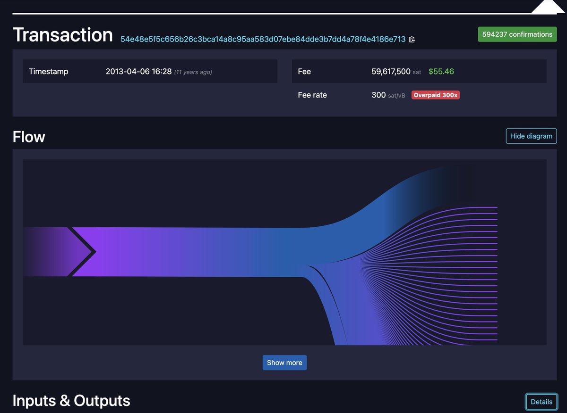Show more outputs in the flow diagram

[284, 363]
